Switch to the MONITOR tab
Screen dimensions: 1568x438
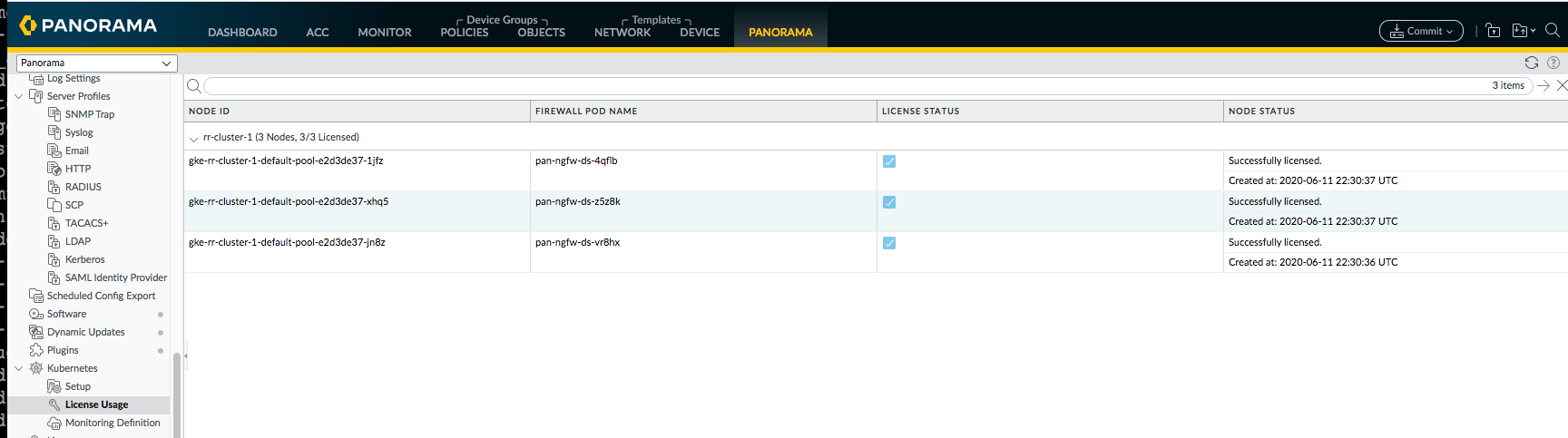click(384, 32)
